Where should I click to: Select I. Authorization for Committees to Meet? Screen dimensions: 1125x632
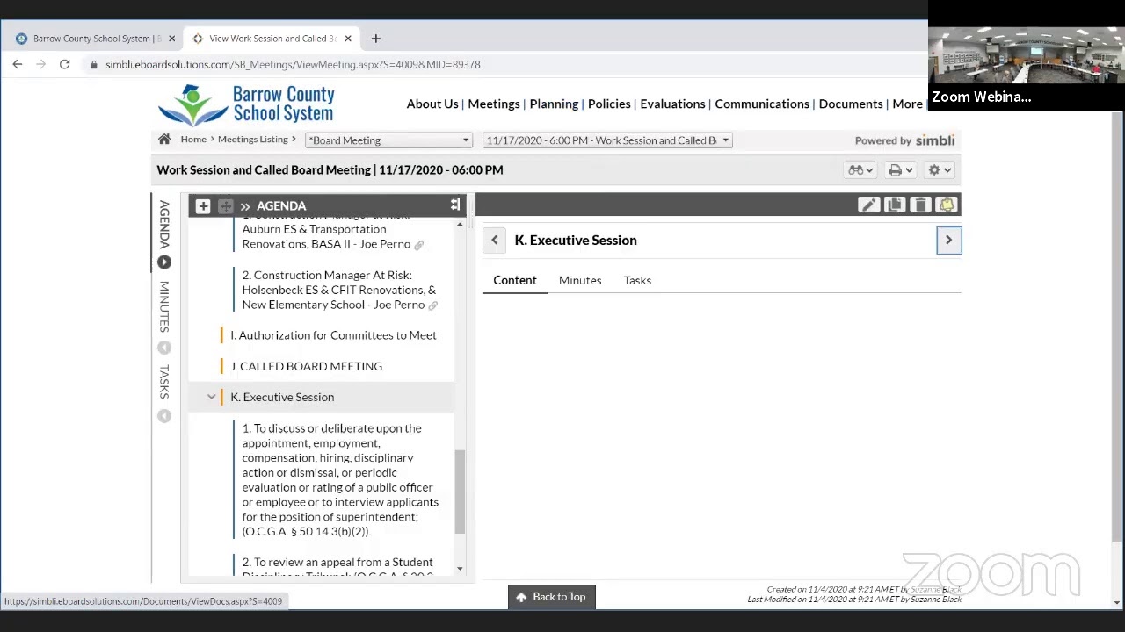tap(333, 335)
